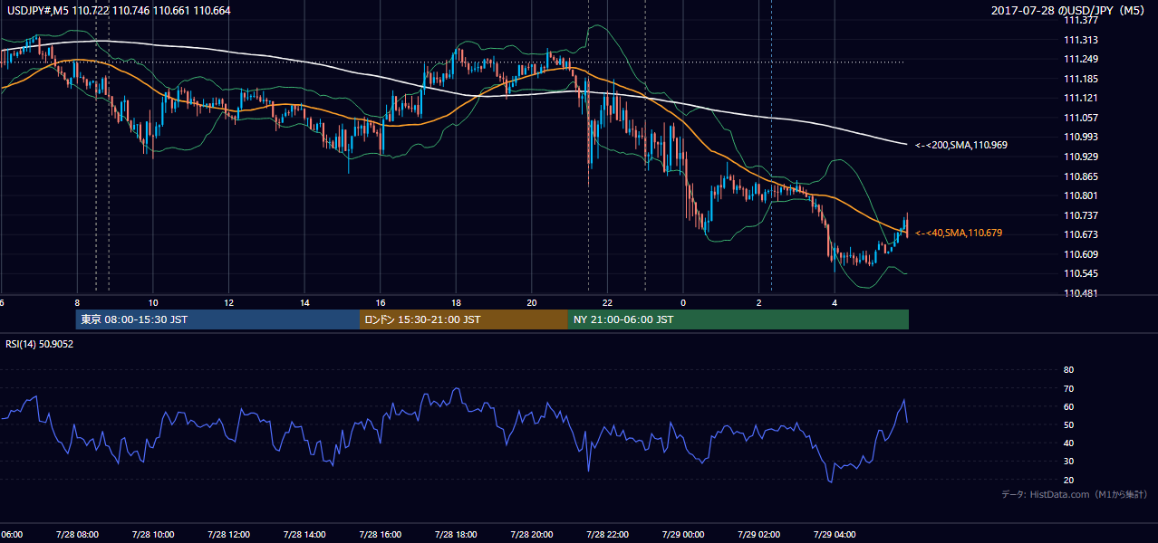Click the 110.545 price axis label
The height and width of the screenshot is (543, 1158).
tap(1081, 273)
